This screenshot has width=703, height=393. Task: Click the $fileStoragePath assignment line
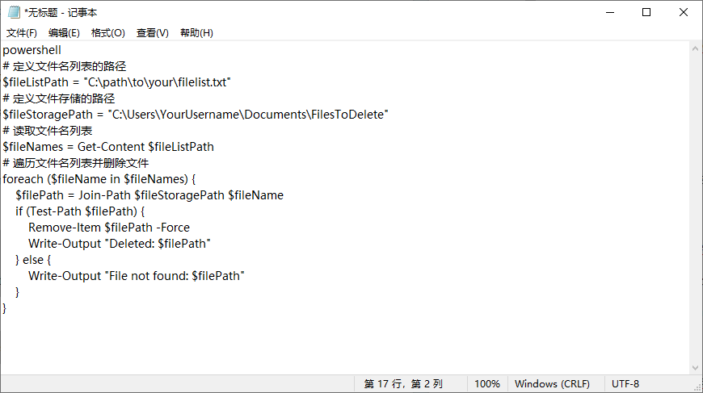point(196,115)
